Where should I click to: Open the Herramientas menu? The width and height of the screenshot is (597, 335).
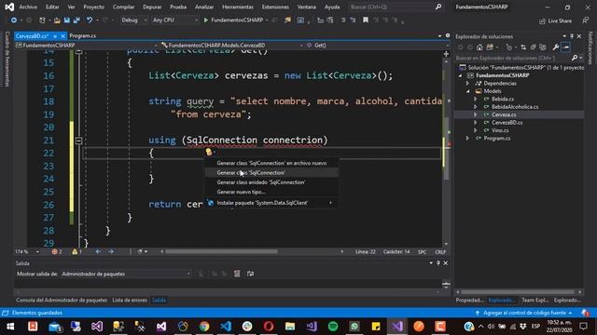pyautogui.click(x=238, y=7)
